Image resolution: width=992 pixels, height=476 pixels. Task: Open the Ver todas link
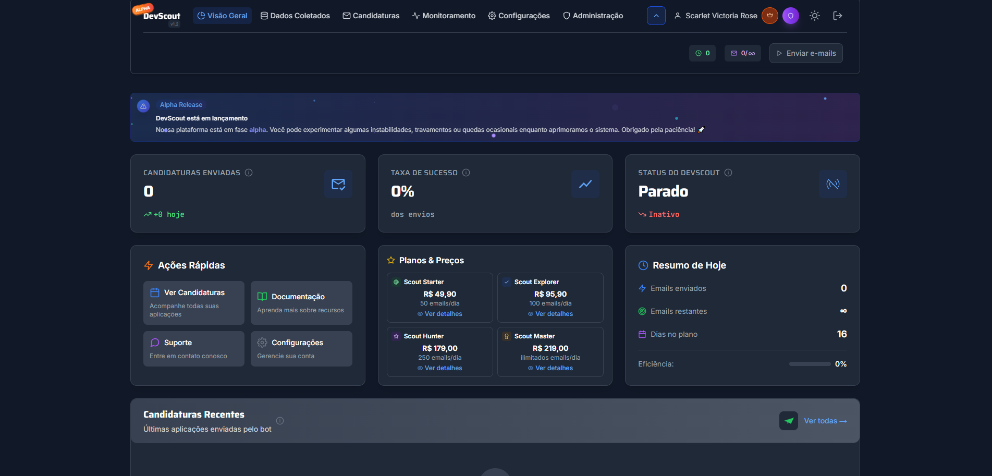pyautogui.click(x=825, y=421)
